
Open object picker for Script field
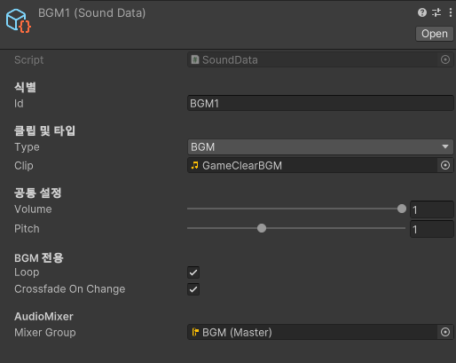click(445, 59)
